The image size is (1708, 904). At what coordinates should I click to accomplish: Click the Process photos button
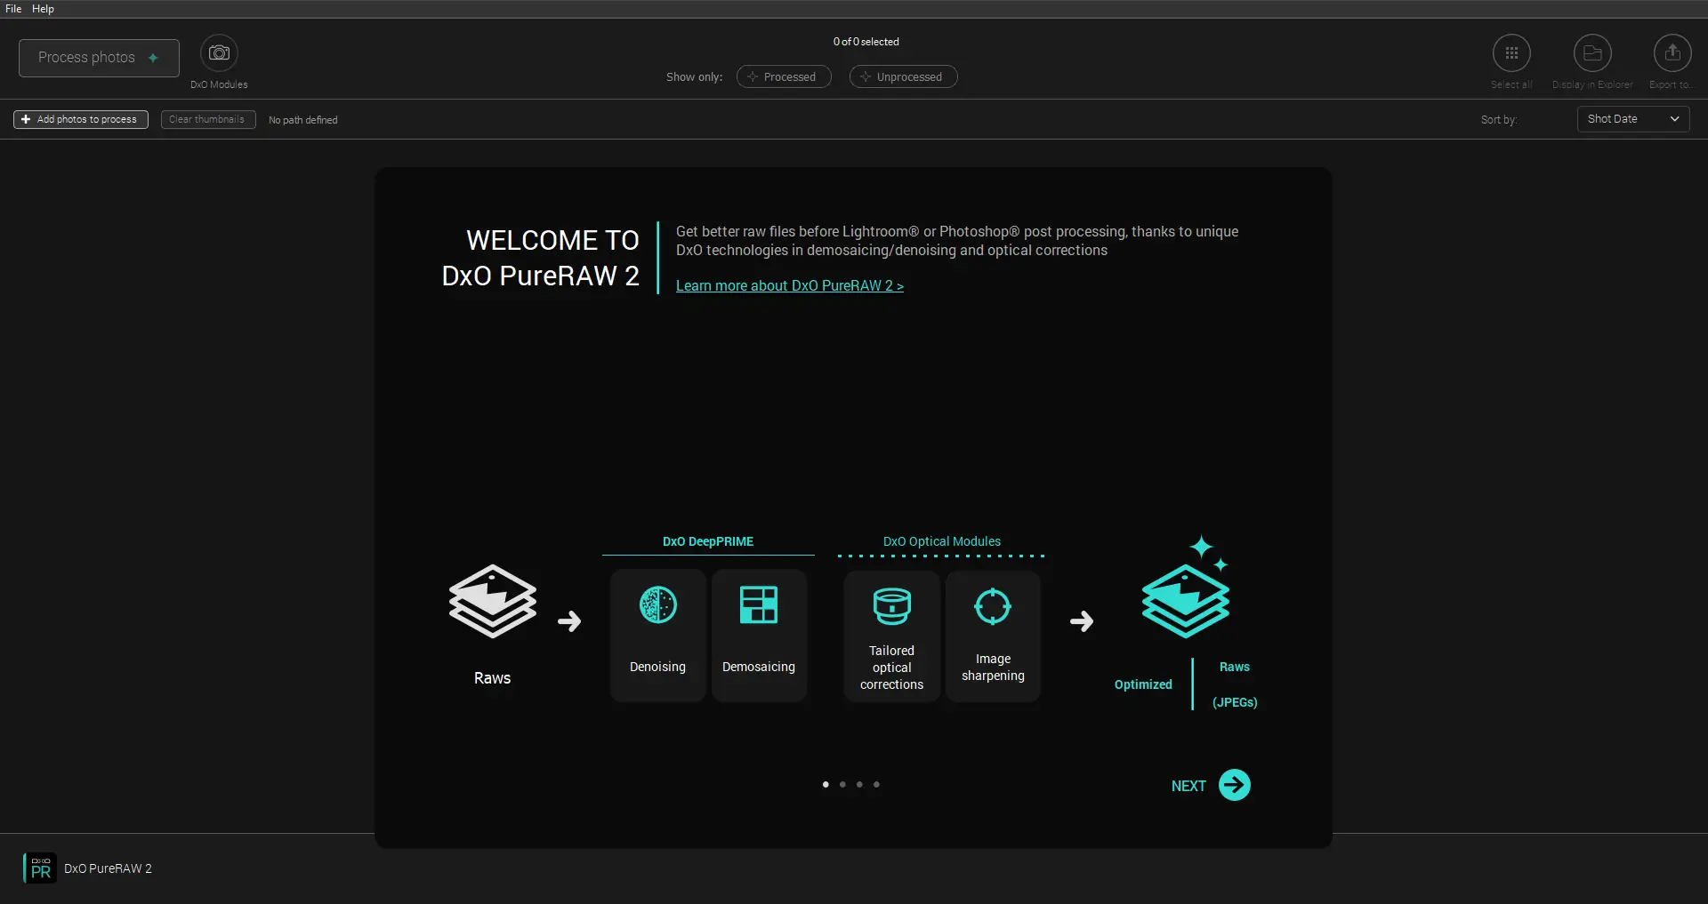[x=99, y=58]
